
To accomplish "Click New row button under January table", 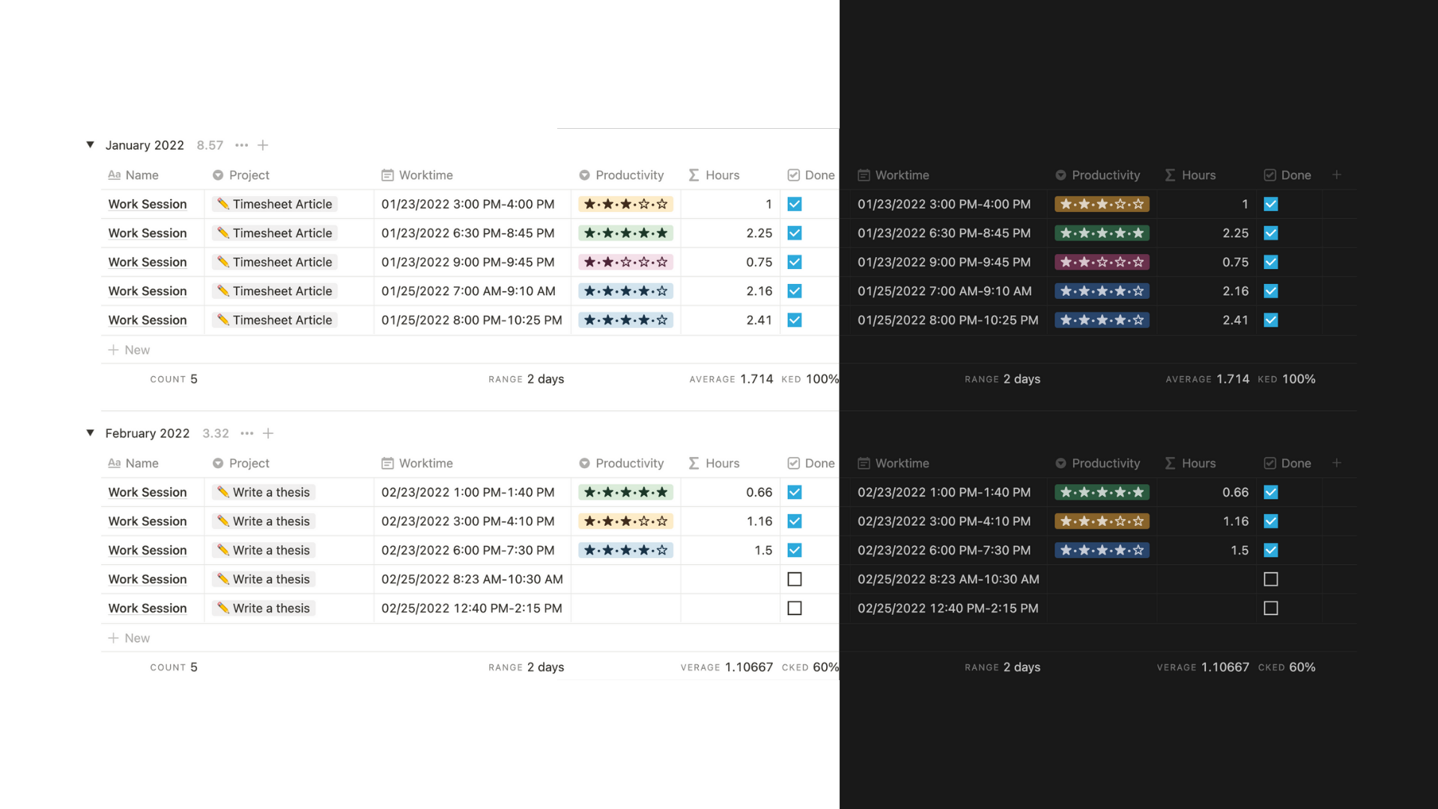I will [x=129, y=350].
